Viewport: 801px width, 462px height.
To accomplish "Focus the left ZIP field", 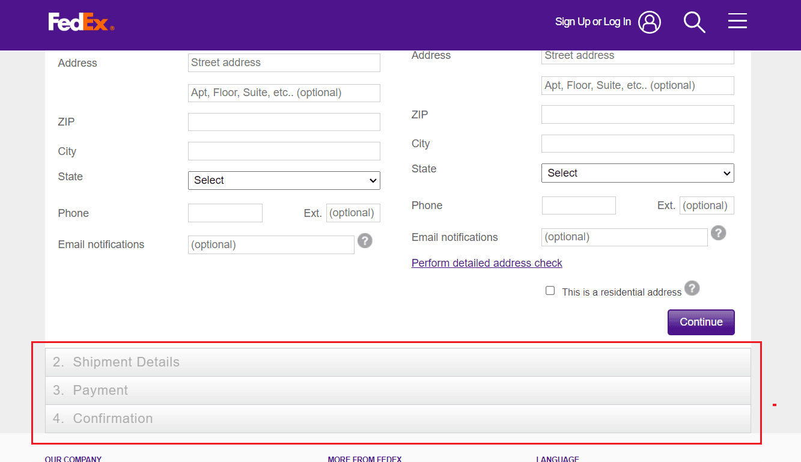I will (284, 122).
